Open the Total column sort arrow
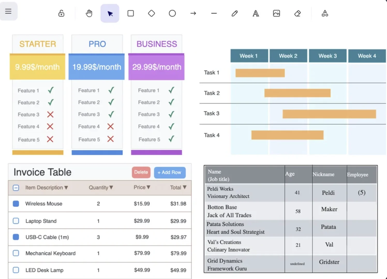 [x=184, y=187]
